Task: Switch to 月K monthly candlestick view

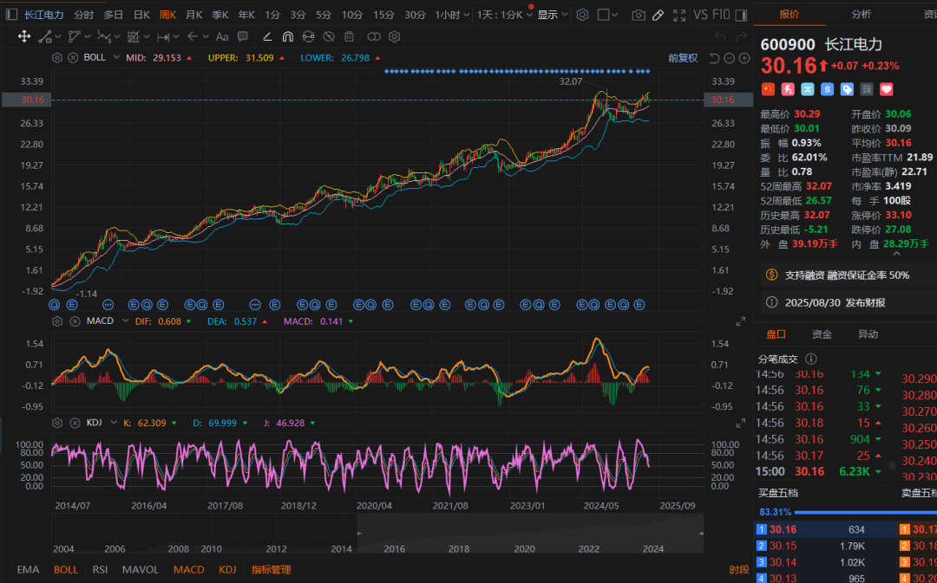Action: (194, 15)
